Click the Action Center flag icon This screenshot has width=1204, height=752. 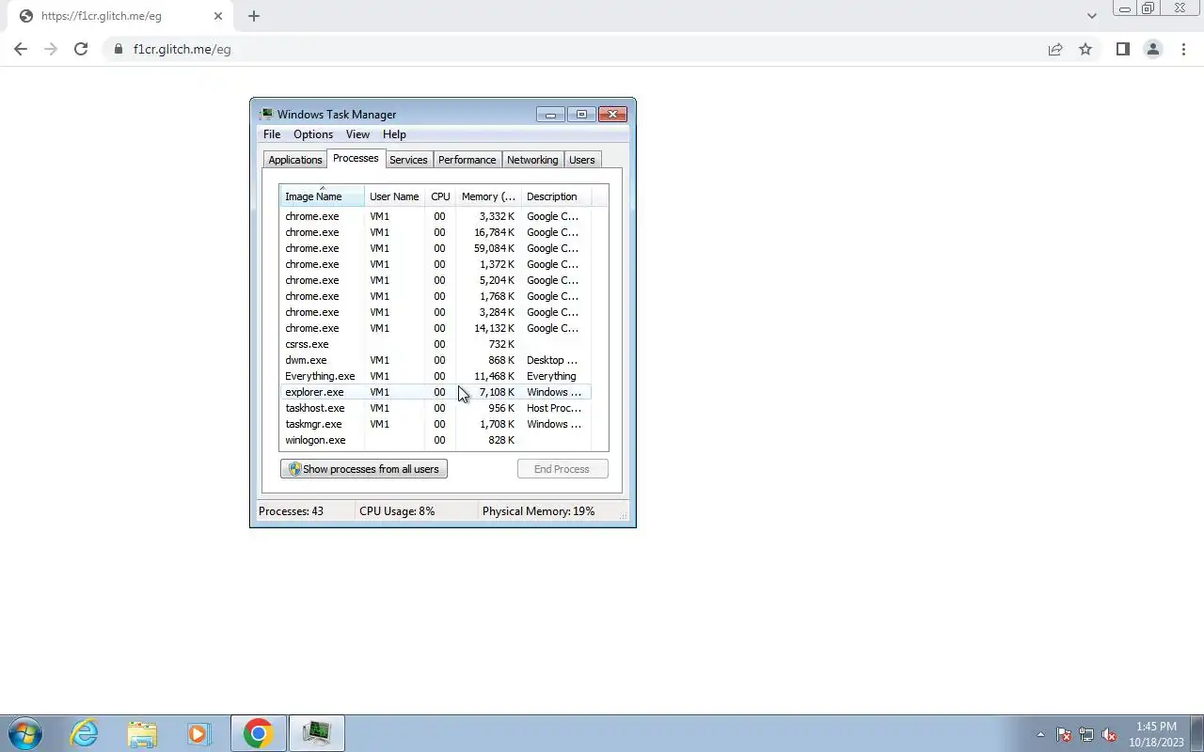click(1064, 735)
